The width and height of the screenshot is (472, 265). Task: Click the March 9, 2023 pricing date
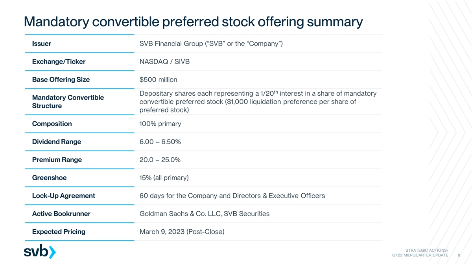[182, 232]
